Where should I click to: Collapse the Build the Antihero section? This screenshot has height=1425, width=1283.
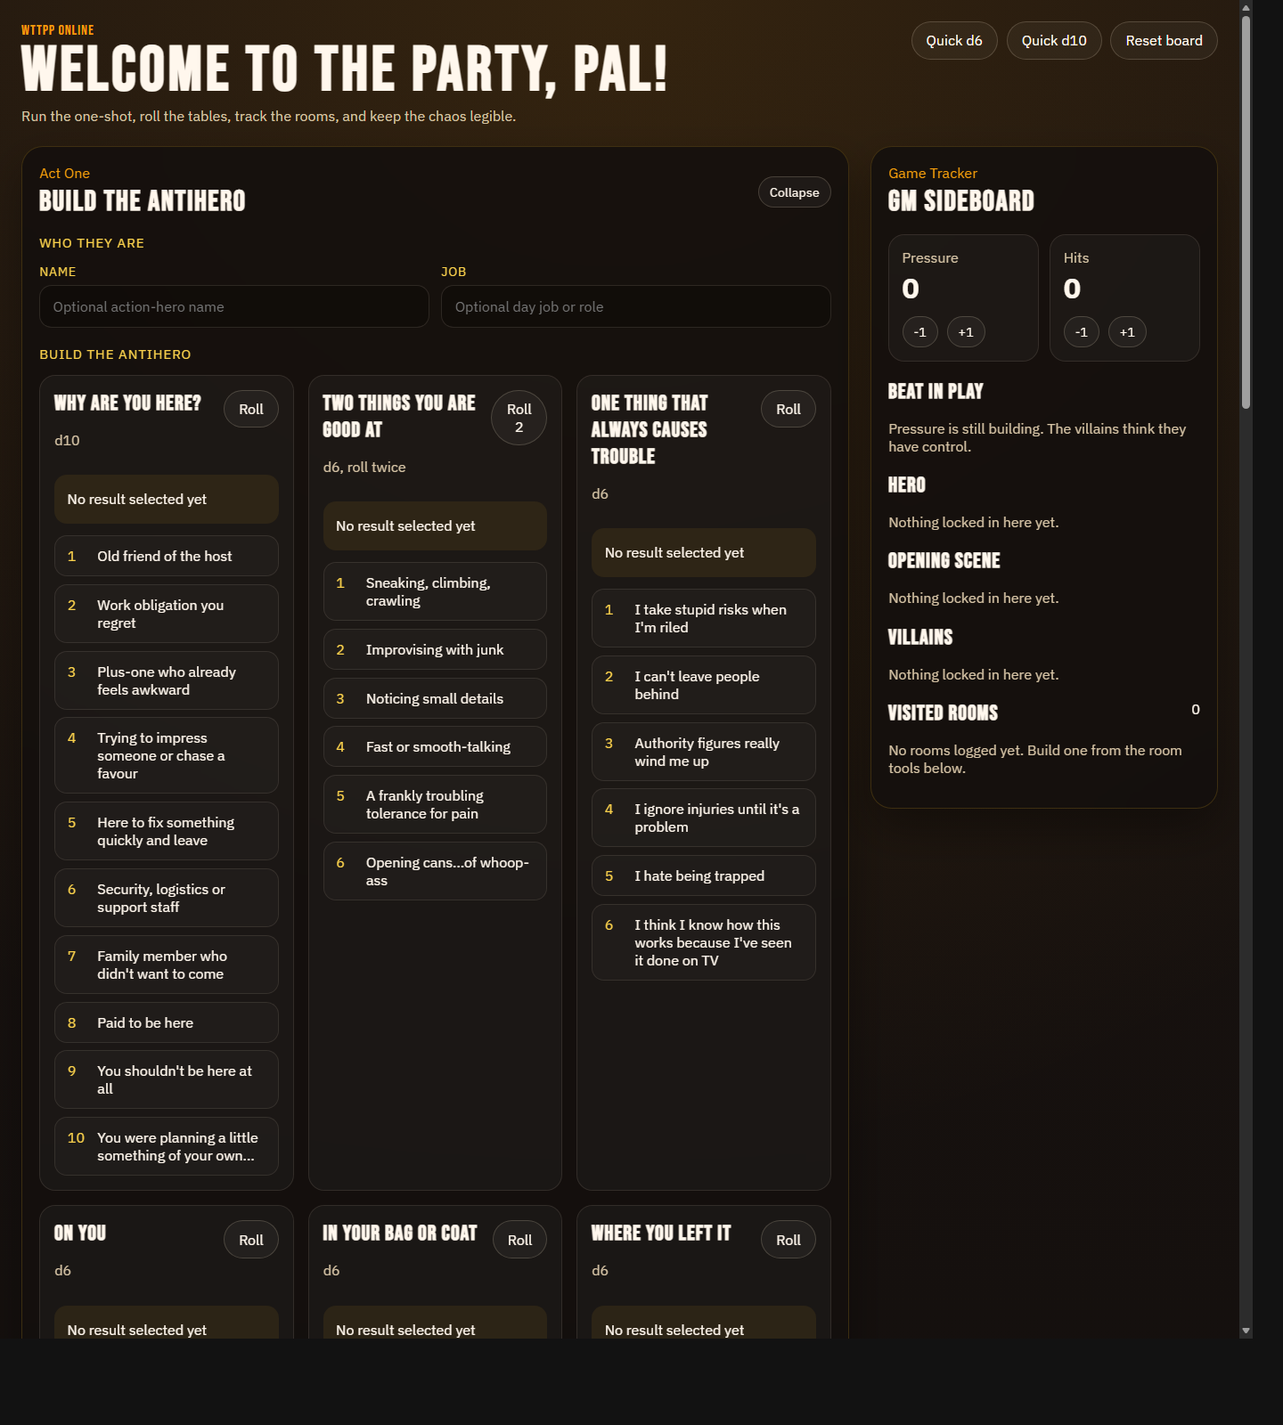(x=793, y=191)
